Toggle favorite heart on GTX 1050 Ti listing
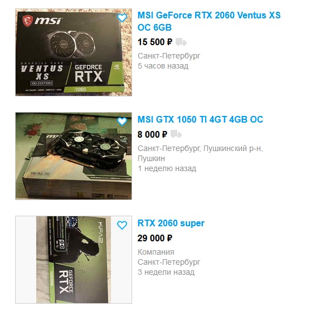325x311 pixels. point(122,122)
